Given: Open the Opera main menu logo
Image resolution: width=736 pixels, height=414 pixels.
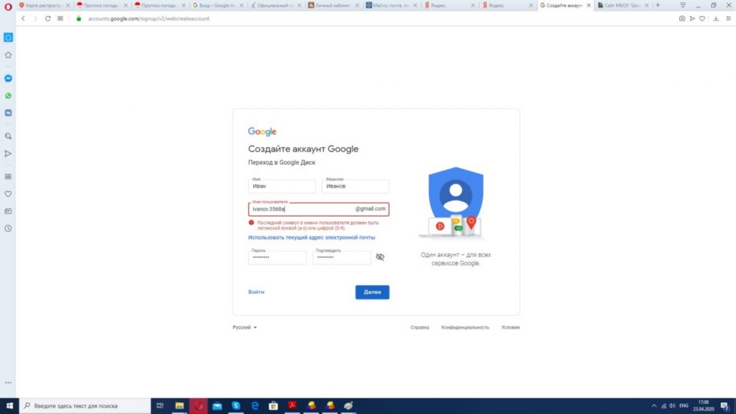Looking at the screenshot, I should (x=8, y=6).
